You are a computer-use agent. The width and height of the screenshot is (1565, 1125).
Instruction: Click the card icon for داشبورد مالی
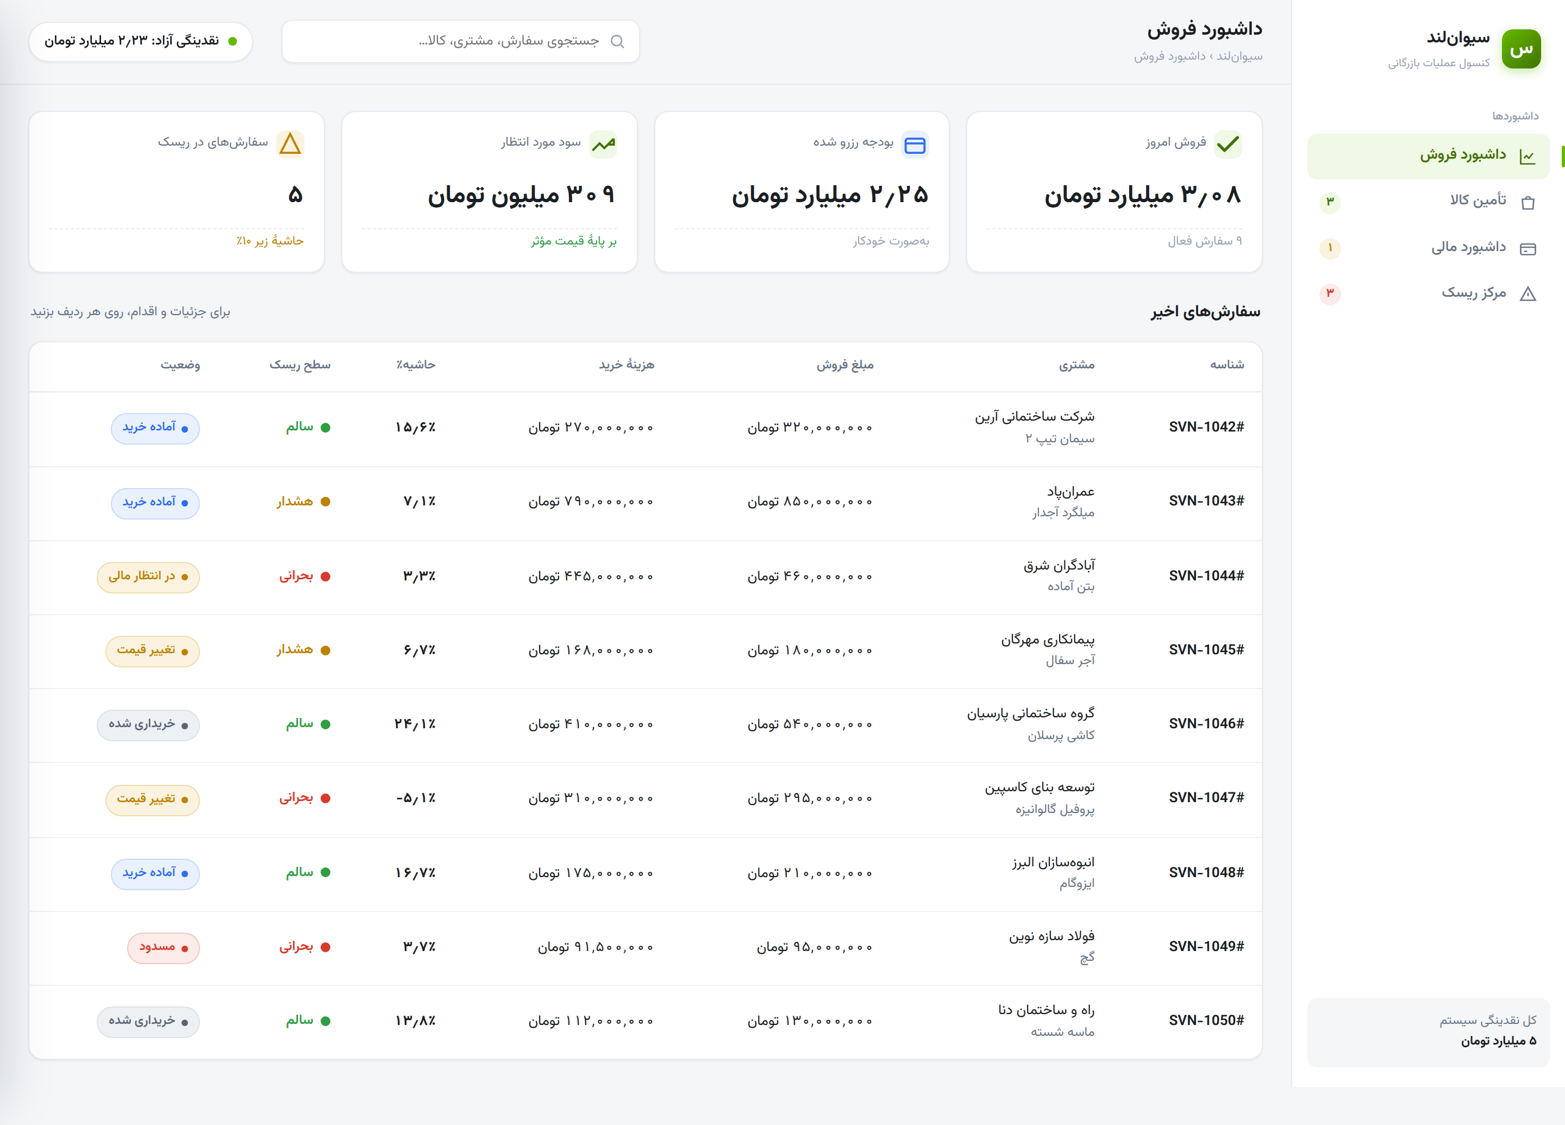click(x=1528, y=248)
